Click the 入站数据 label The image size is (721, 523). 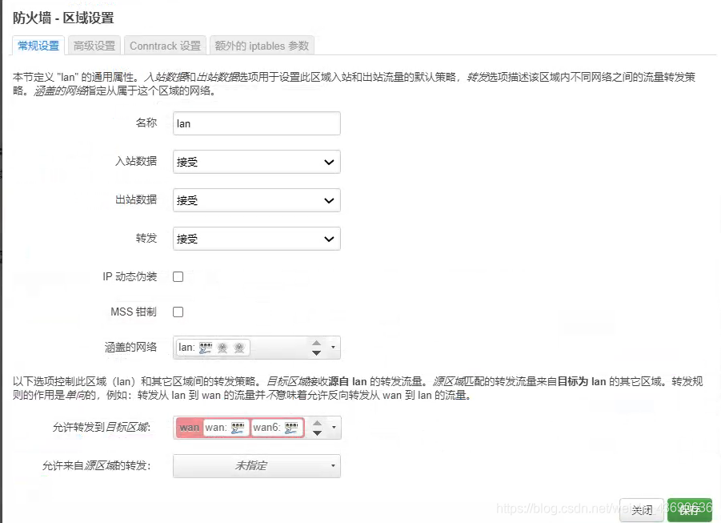pos(136,161)
